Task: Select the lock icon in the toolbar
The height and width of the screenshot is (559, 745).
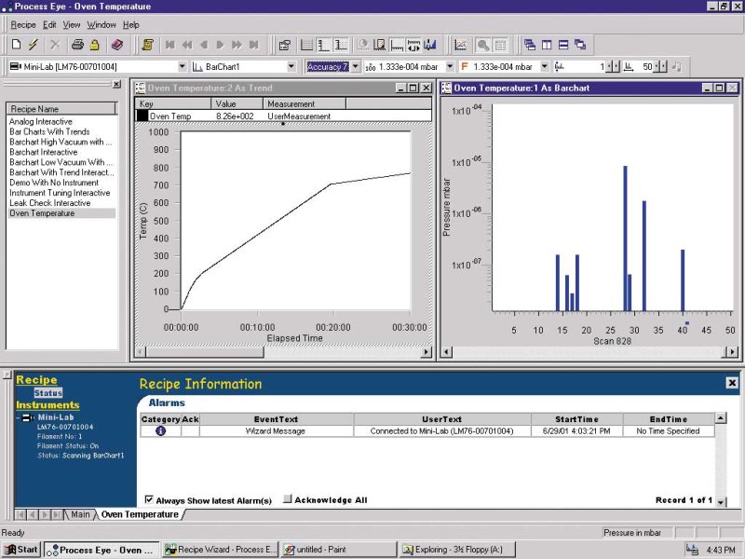Action: point(94,42)
